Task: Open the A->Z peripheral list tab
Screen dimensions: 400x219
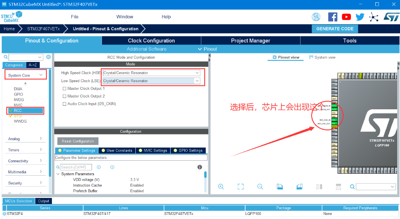Action: click(33, 65)
